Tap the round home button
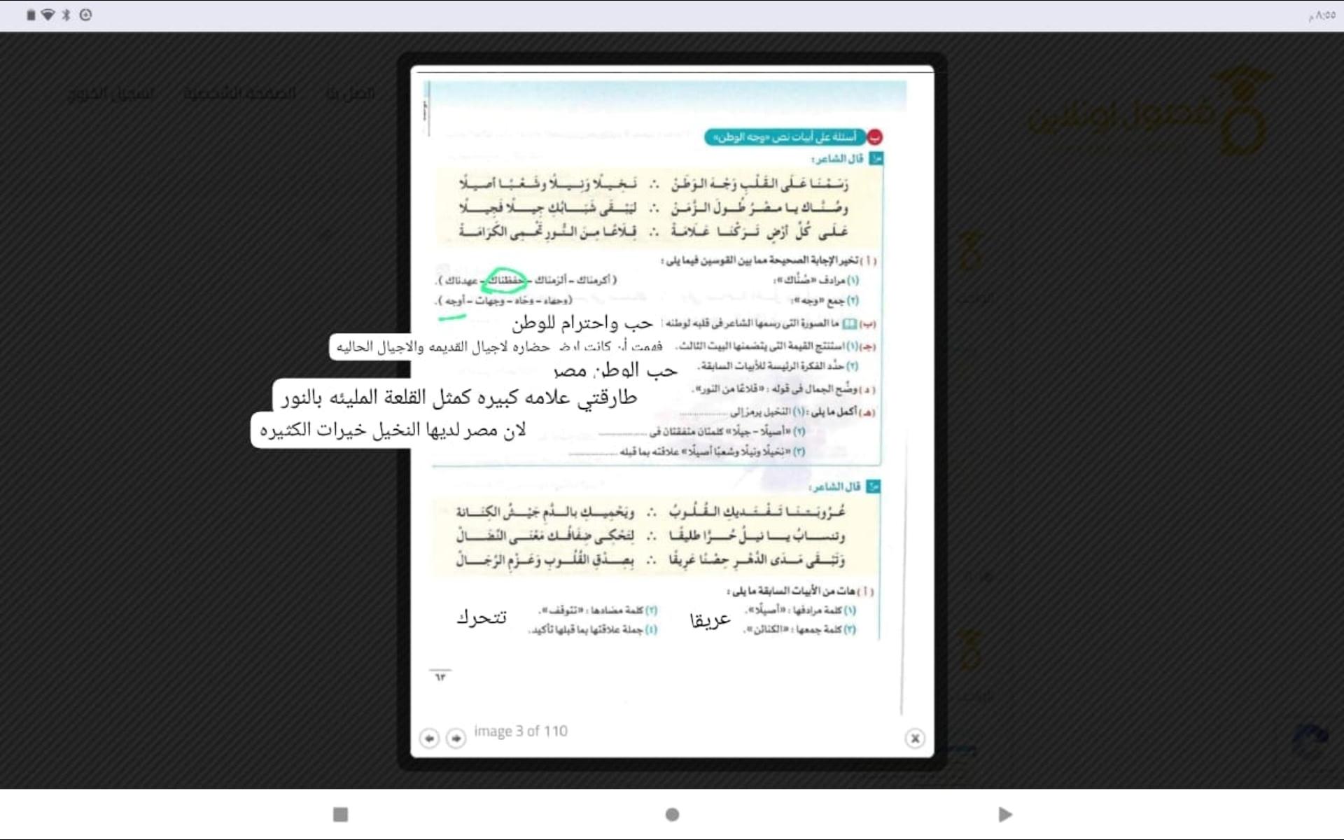The image size is (1344, 840). coord(672,814)
